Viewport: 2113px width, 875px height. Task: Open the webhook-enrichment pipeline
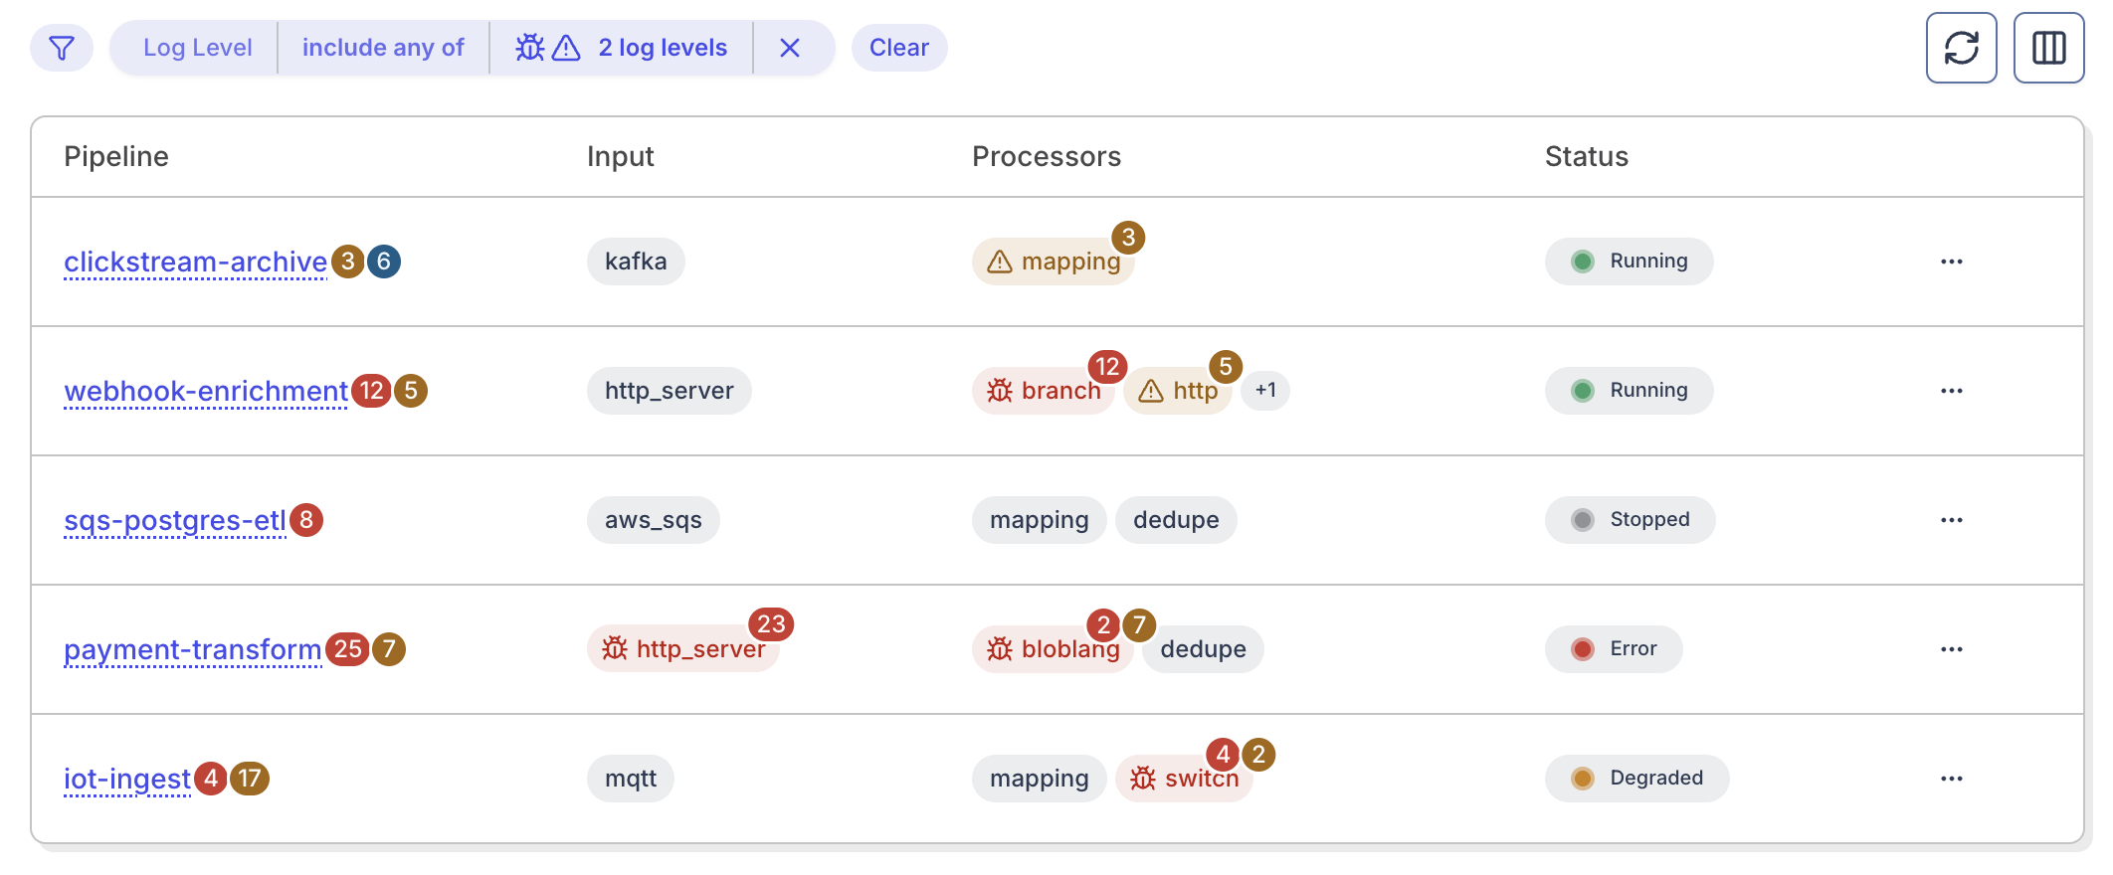tap(206, 391)
